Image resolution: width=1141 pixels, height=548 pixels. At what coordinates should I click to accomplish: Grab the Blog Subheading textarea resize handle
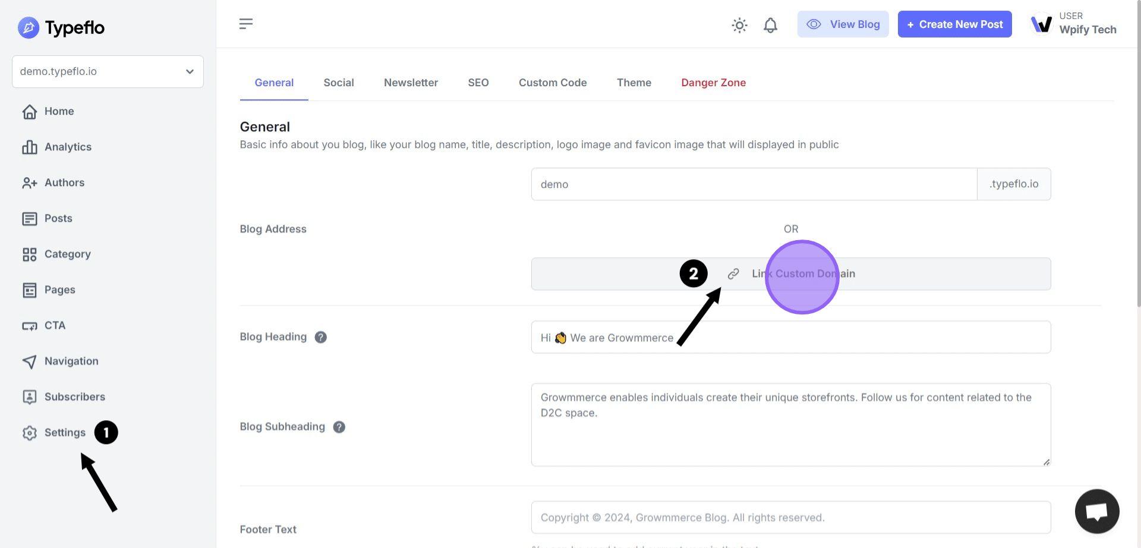pyautogui.click(x=1046, y=462)
